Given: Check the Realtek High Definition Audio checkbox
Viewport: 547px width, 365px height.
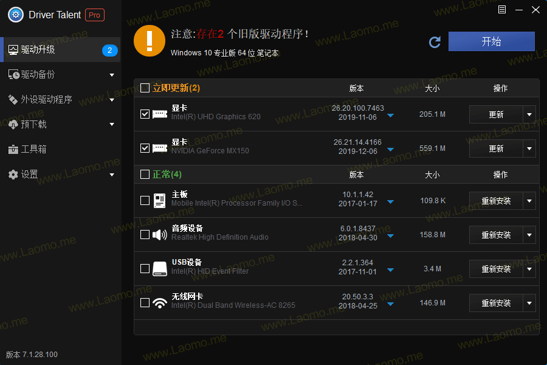Looking at the screenshot, I should [x=145, y=235].
